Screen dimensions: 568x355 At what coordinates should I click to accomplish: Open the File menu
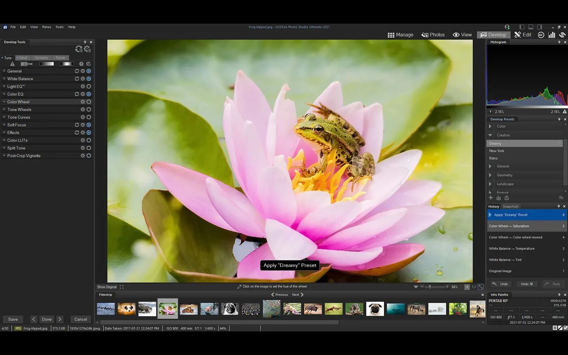tap(13, 27)
